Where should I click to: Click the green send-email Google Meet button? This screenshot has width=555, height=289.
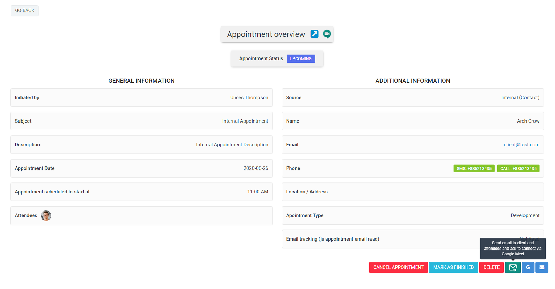[x=513, y=267]
